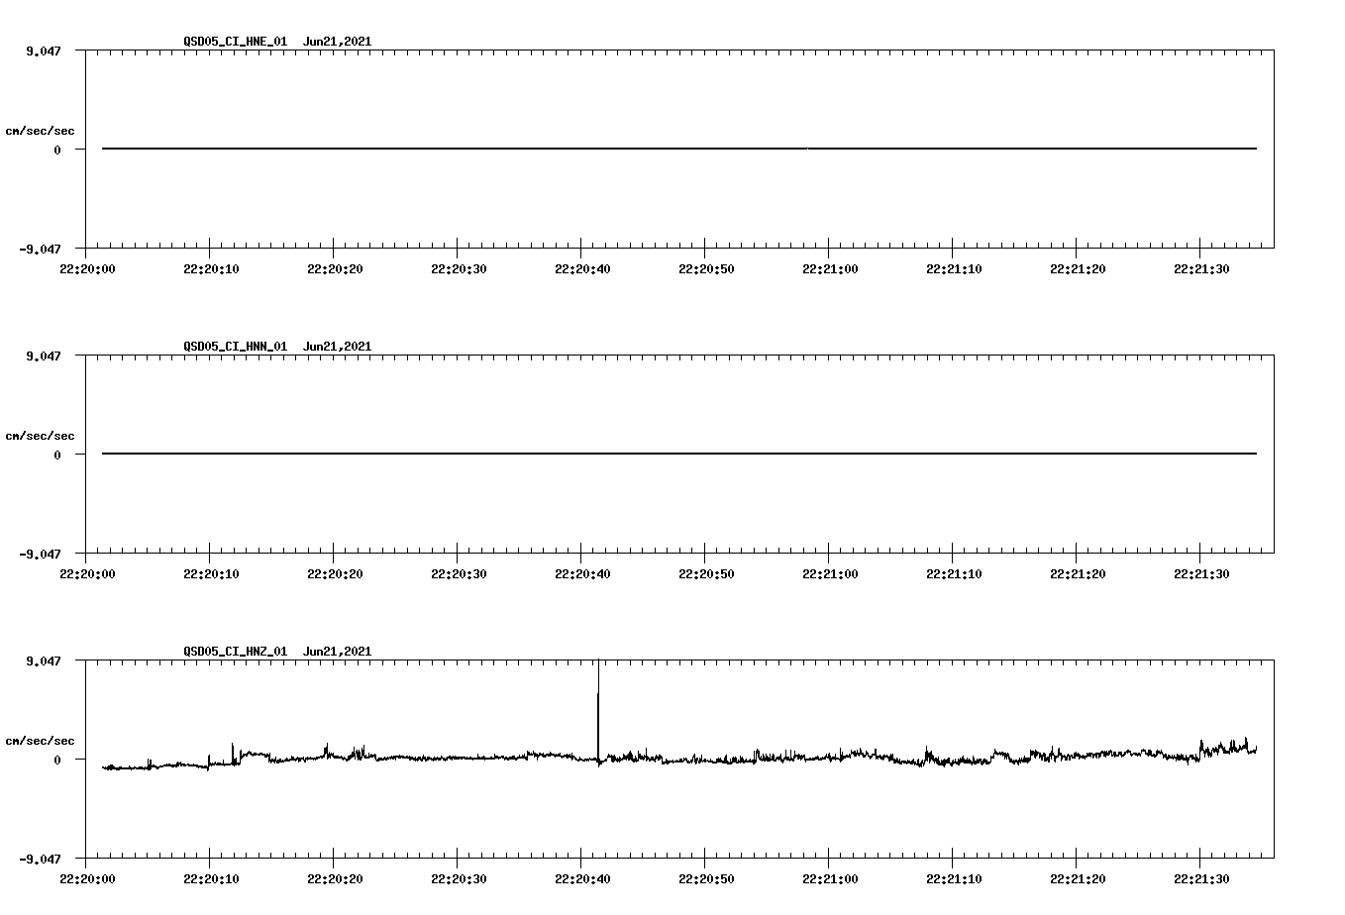This screenshot has height=915, width=1345.
Task: Select the 9.047 upper limit on HNN plot
Action: [44, 356]
